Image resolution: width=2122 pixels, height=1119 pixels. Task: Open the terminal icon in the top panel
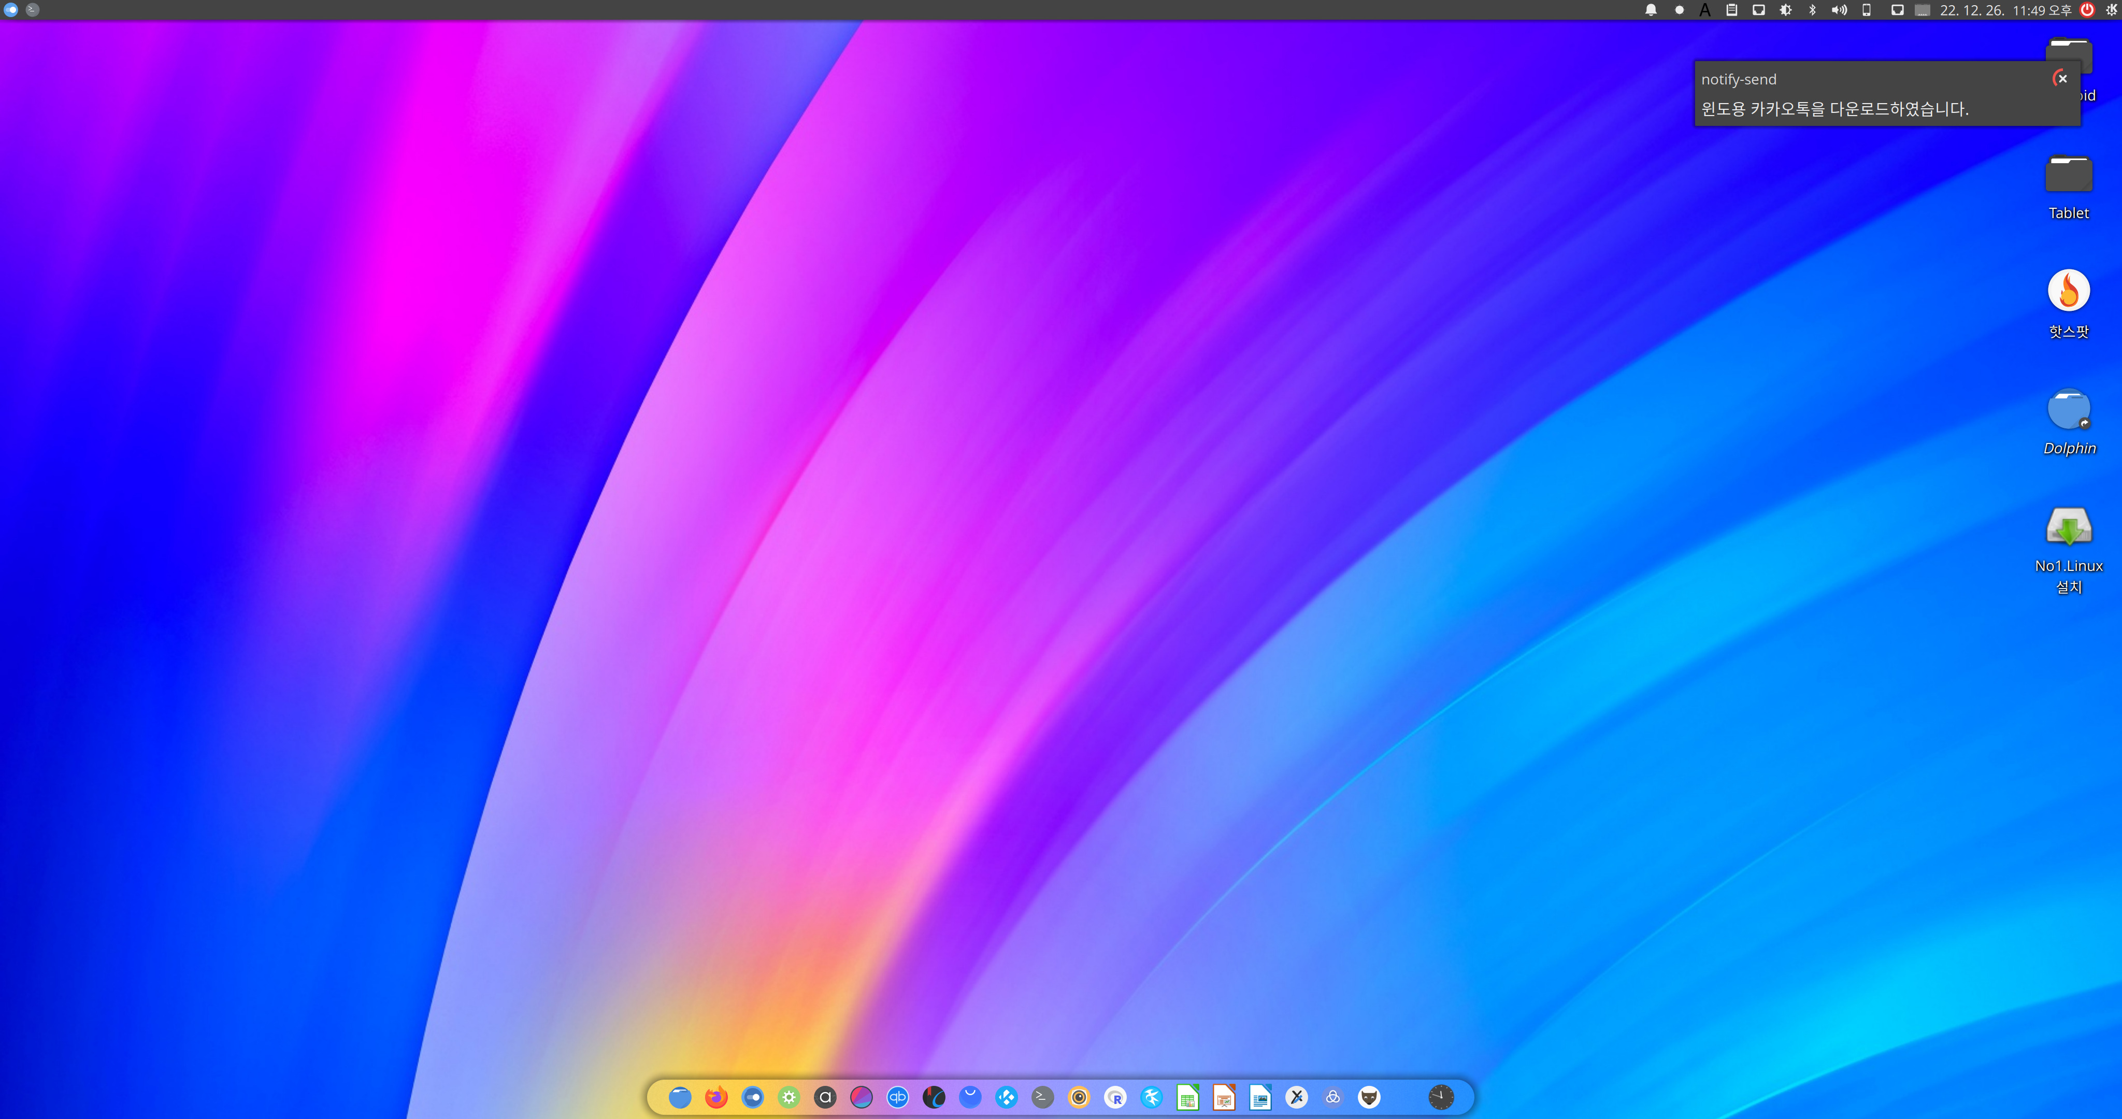click(32, 10)
